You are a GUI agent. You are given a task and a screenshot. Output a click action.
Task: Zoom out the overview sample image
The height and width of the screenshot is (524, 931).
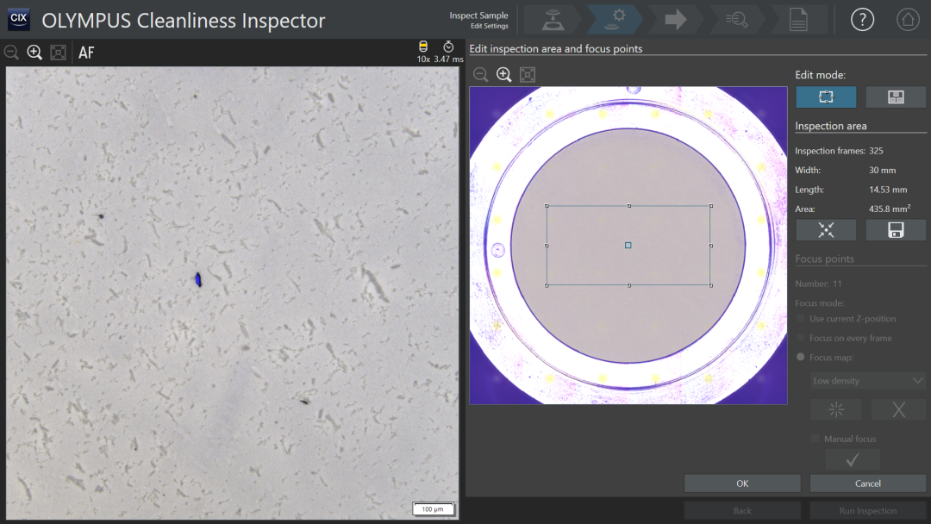481,74
